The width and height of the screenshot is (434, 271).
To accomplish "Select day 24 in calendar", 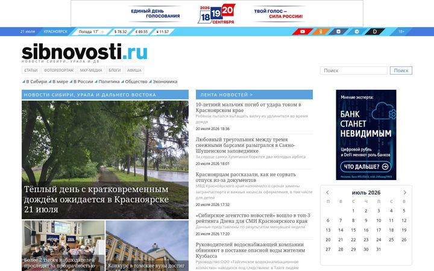I will point(379,240).
